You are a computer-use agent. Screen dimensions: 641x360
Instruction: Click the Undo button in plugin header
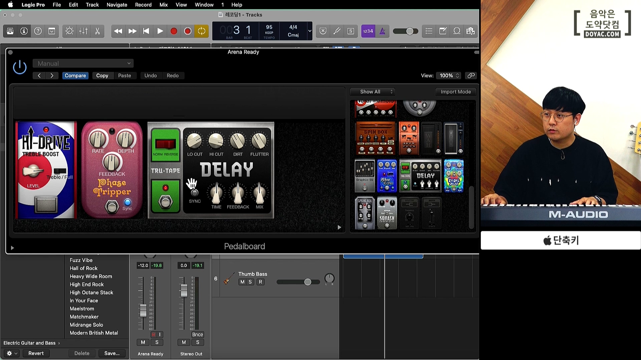tap(151, 76)
